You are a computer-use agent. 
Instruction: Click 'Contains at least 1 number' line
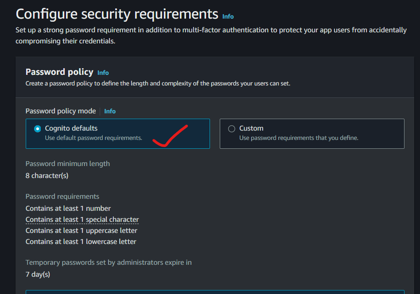[68, 208]
